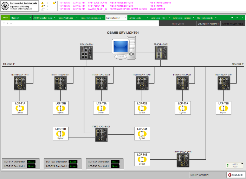Open the Main Switchboards tab
Viewport: 246px width, 179px height.
tap(204, 17)
